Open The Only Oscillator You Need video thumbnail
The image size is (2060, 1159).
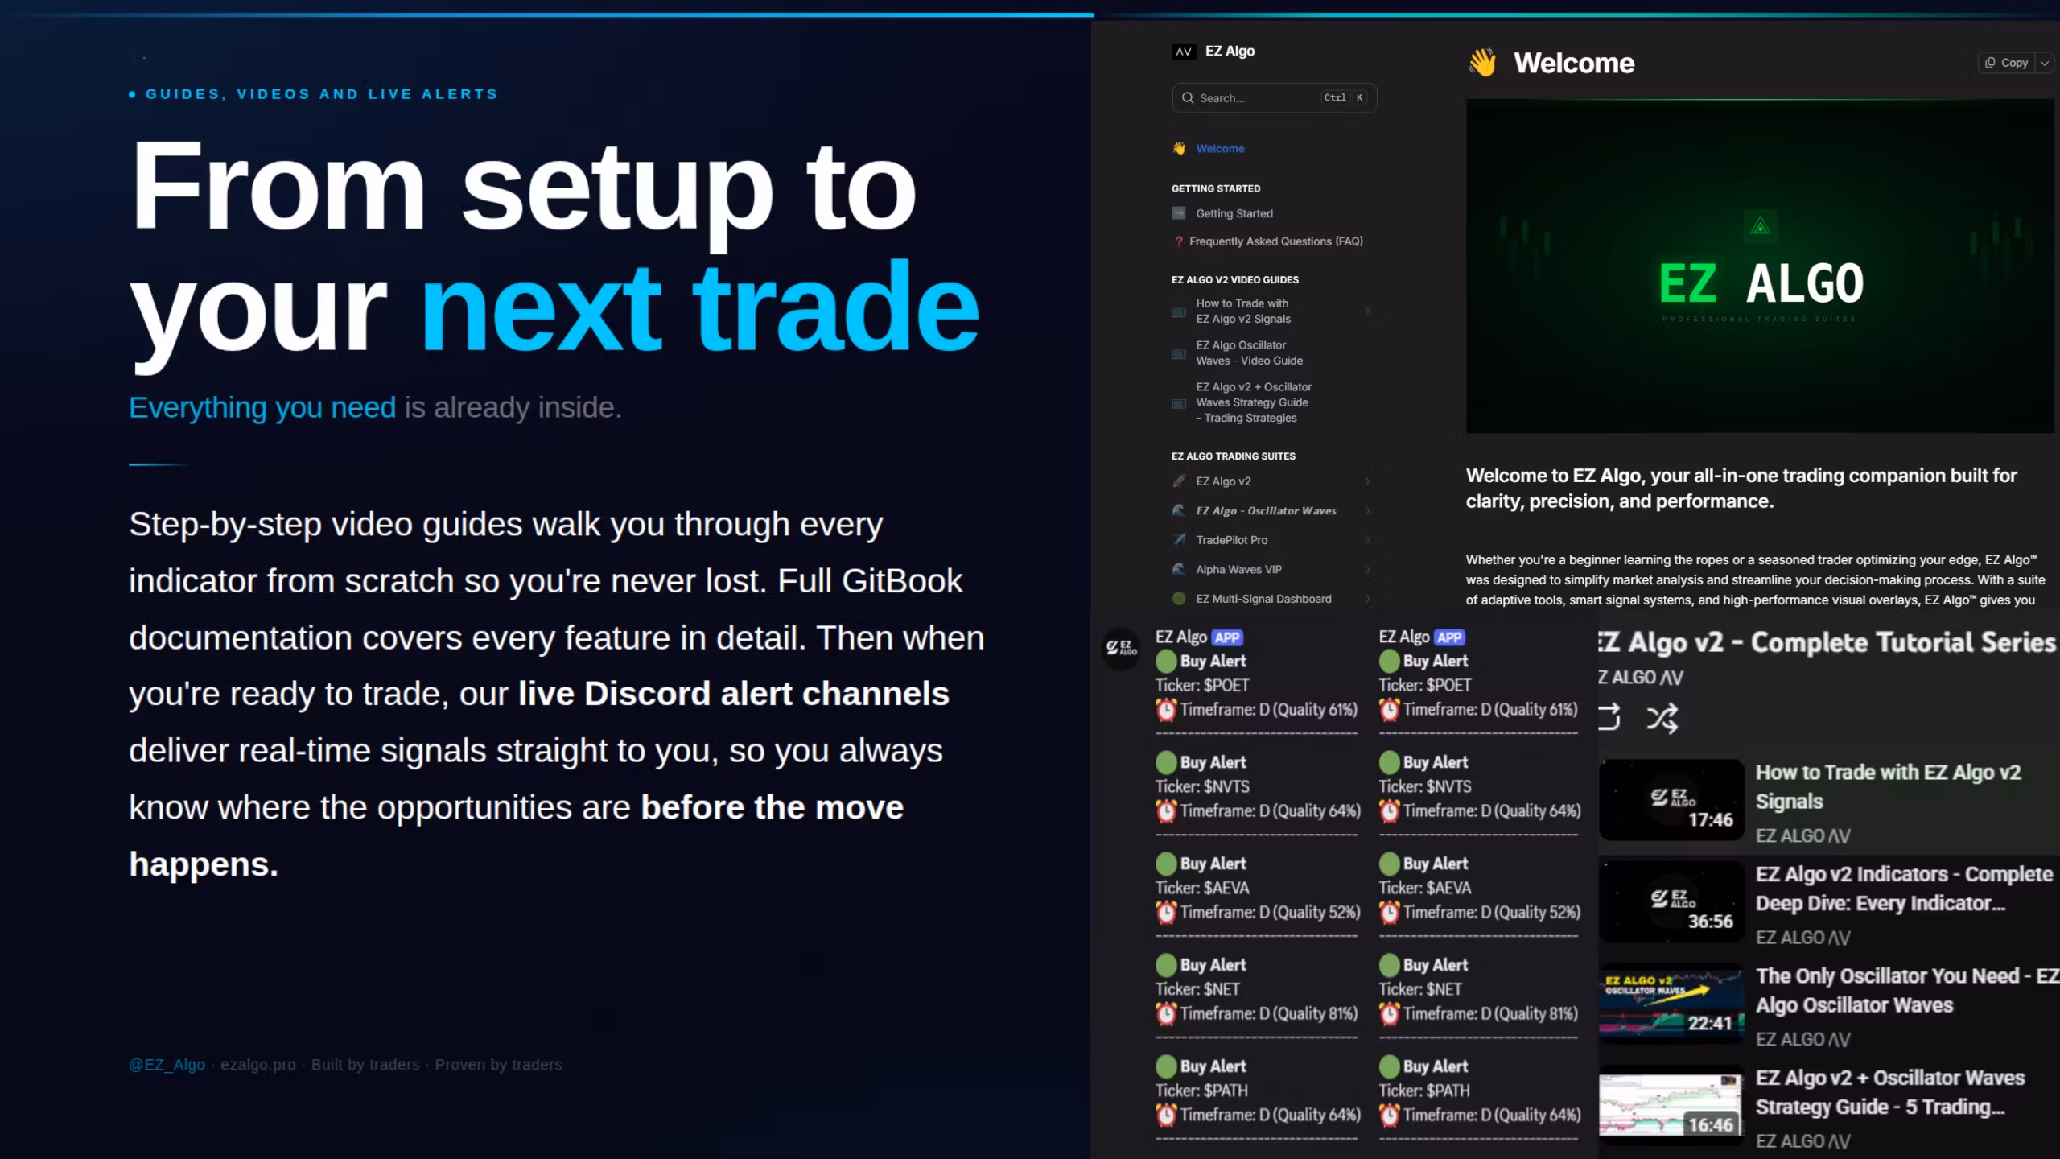[1671, 1003]
